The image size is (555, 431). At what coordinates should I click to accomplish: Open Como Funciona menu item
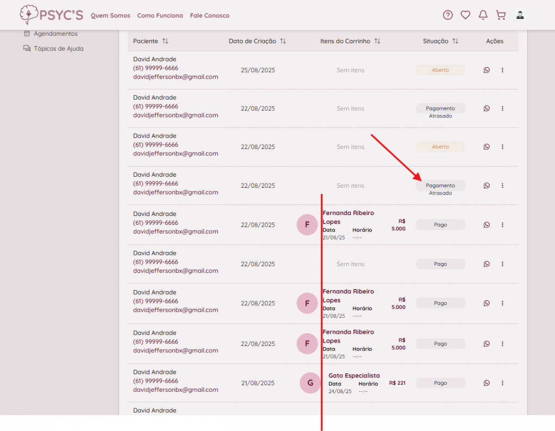tap(160, 16)
